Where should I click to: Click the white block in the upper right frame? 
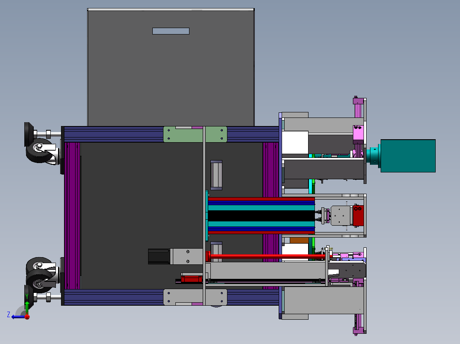295,143
